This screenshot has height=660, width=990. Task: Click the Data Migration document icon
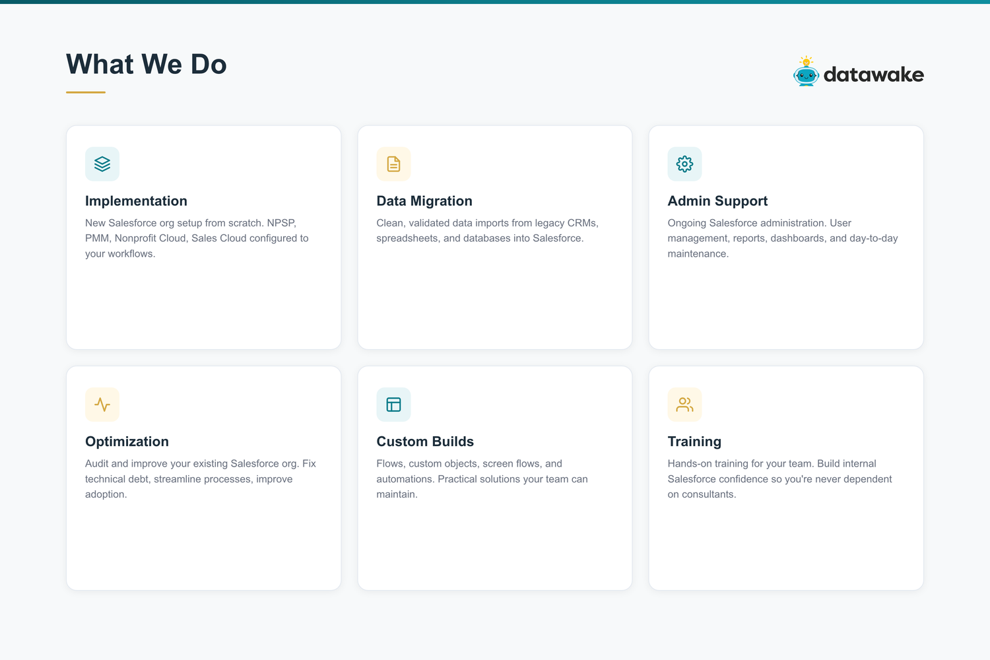tap(393, 164)
